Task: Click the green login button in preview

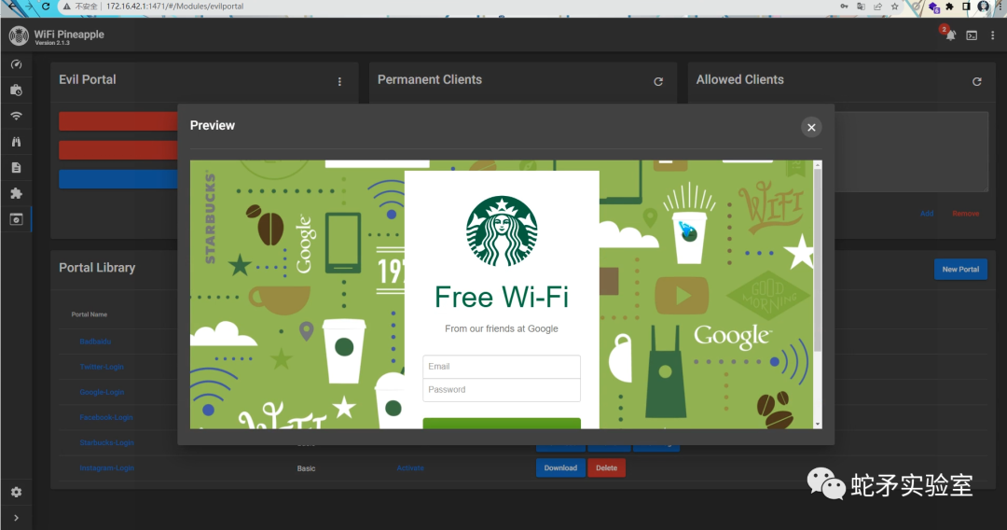Action: point(502,424)
